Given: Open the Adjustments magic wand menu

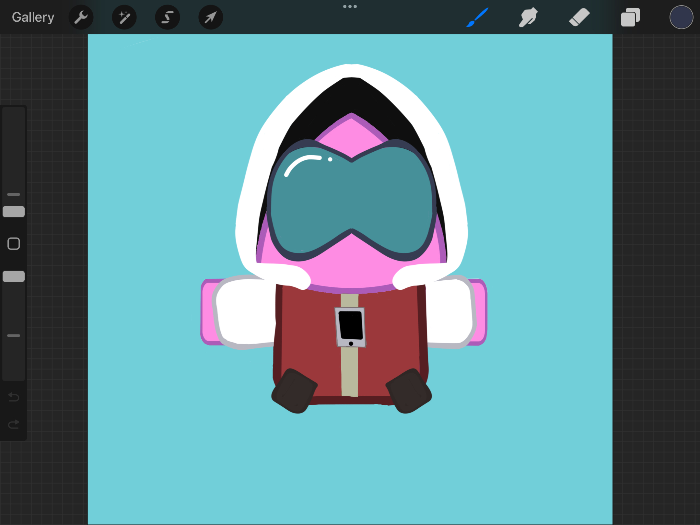Looking at the screenshot, I should [124, 17].
